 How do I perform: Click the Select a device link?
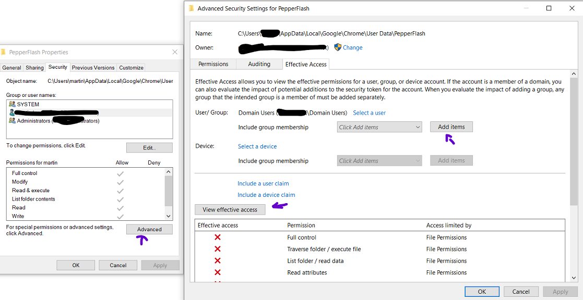pyautogui.click(x=257, y=146)
